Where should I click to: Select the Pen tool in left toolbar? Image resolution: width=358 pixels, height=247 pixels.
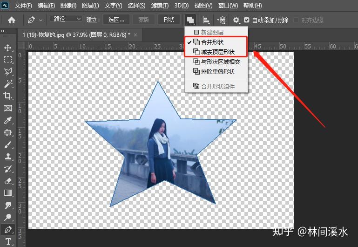pyautogui.click(x=8, y=229)
